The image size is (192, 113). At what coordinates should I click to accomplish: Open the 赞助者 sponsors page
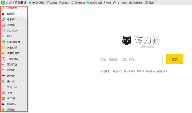[52, 3]
